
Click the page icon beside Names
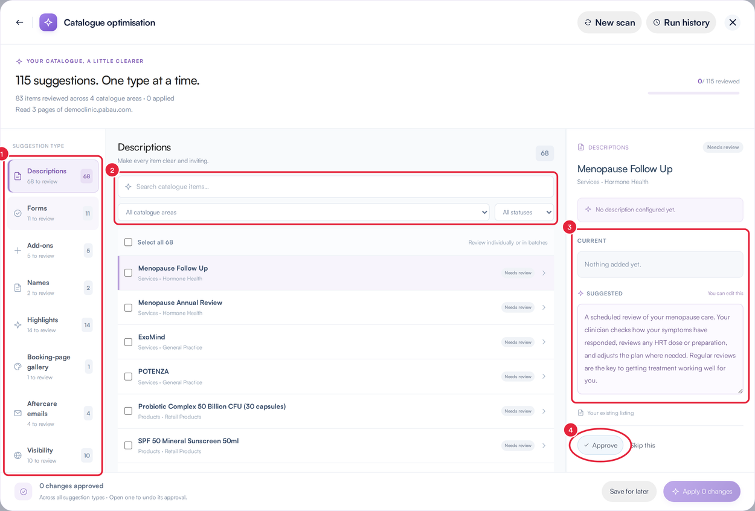(x=18, y=288)
